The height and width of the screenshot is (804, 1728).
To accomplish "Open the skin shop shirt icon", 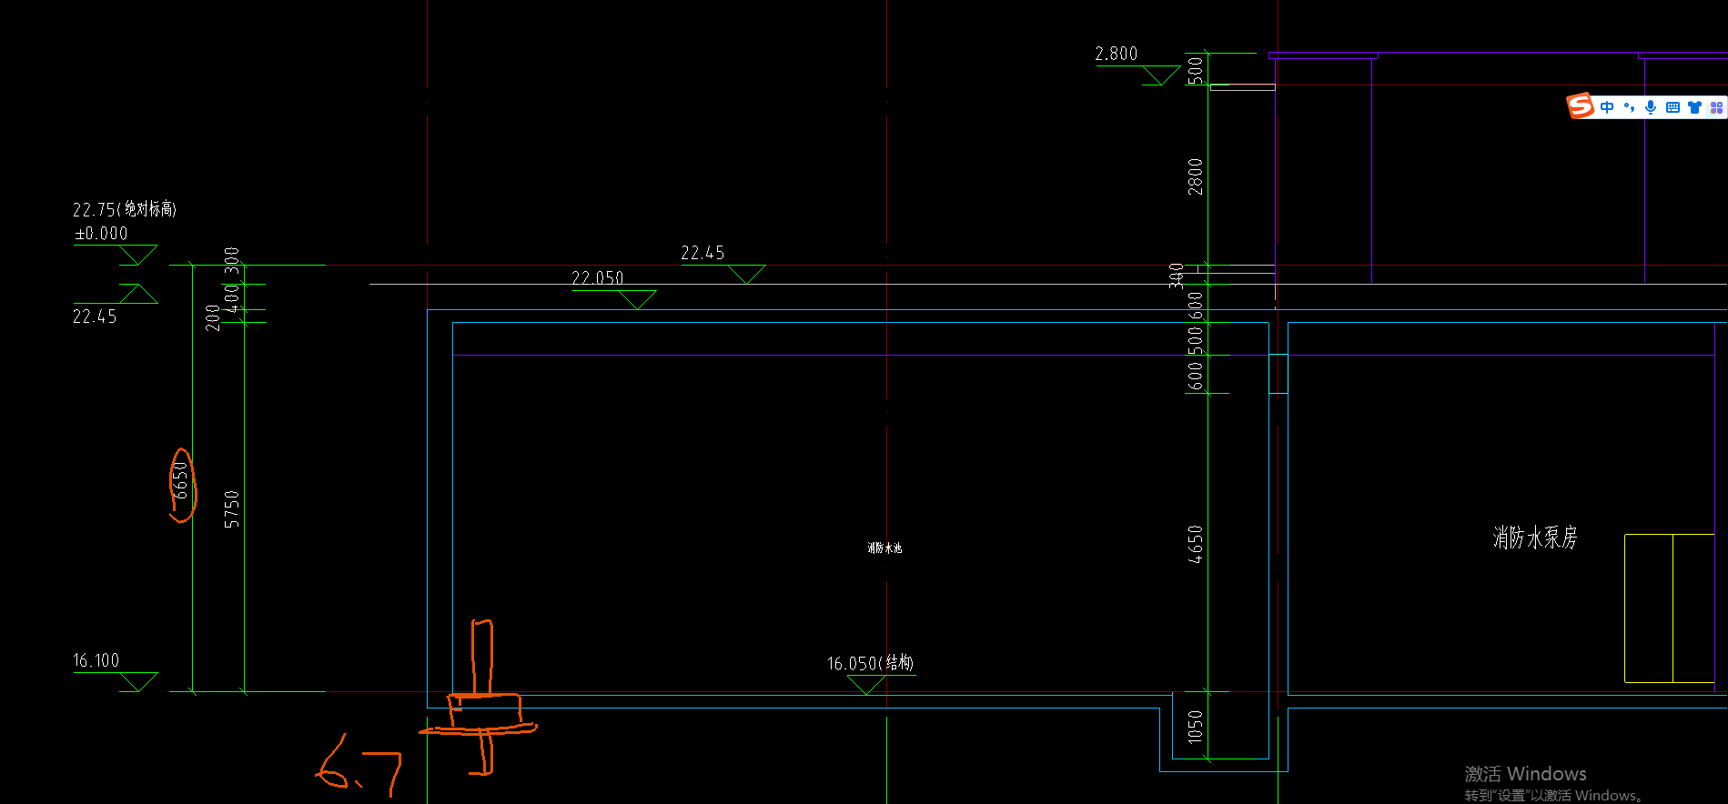I will coord(1694,107).
